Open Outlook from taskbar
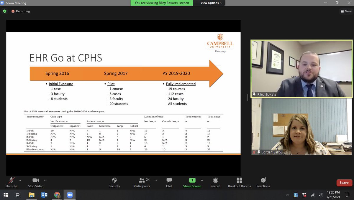354x200 pixels. pyautogui.click(x=44, y=195)
